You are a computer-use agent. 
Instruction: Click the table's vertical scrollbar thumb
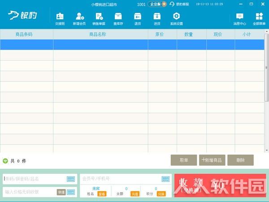click(x=267, y=68)
